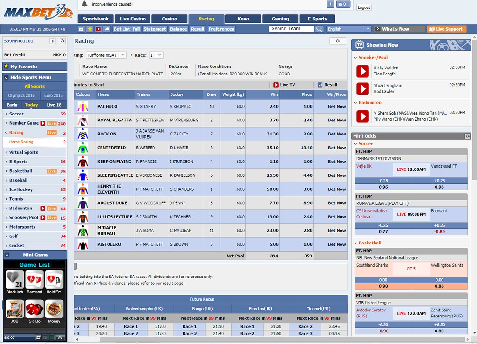Collapse the Hide Sports Menu panel
This screenshot has width=477, height=344.
6,77
